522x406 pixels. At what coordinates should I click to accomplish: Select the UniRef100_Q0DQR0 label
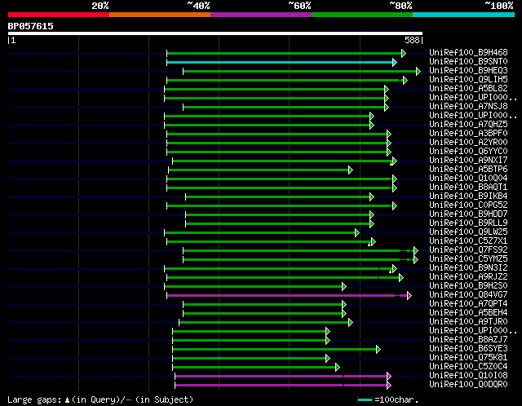point(468,385)
